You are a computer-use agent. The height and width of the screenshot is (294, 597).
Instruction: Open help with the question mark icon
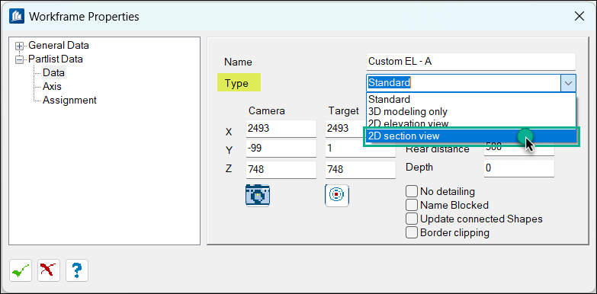(x=77, y=270)
